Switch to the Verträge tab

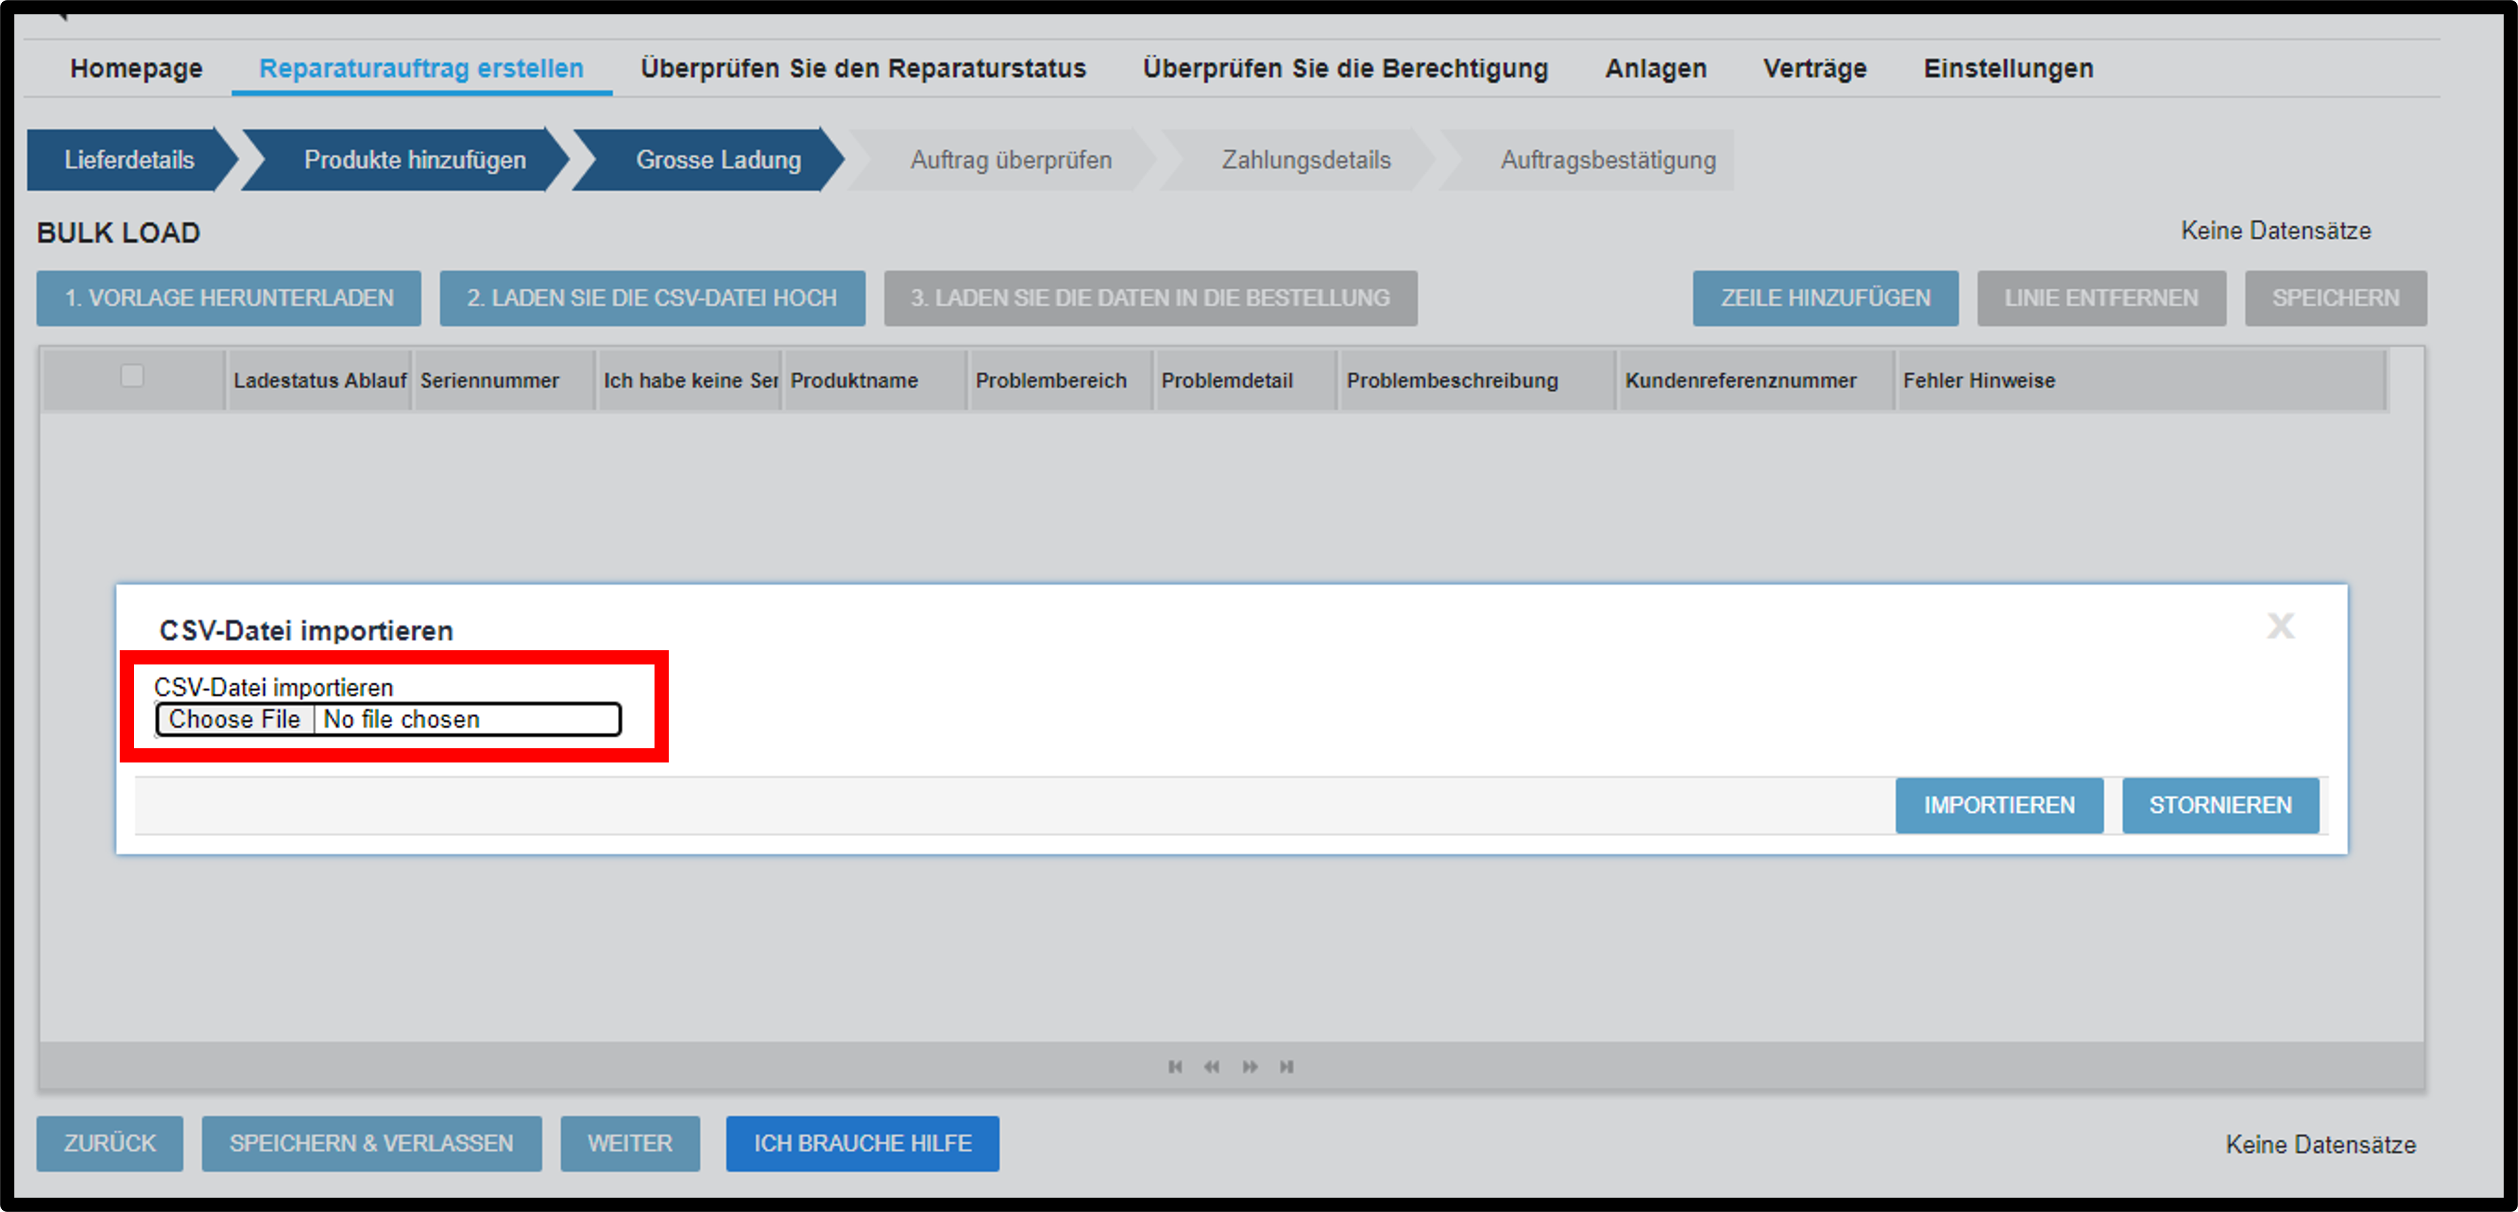[1814, 68]
